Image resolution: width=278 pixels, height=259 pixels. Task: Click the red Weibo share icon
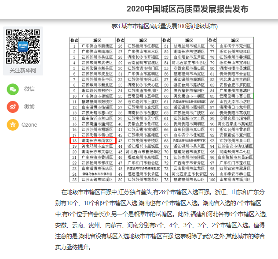point(13,107)
